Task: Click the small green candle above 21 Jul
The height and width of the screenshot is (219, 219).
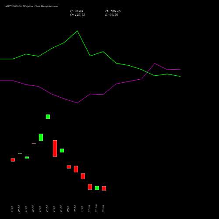Action: coord(27,157)
